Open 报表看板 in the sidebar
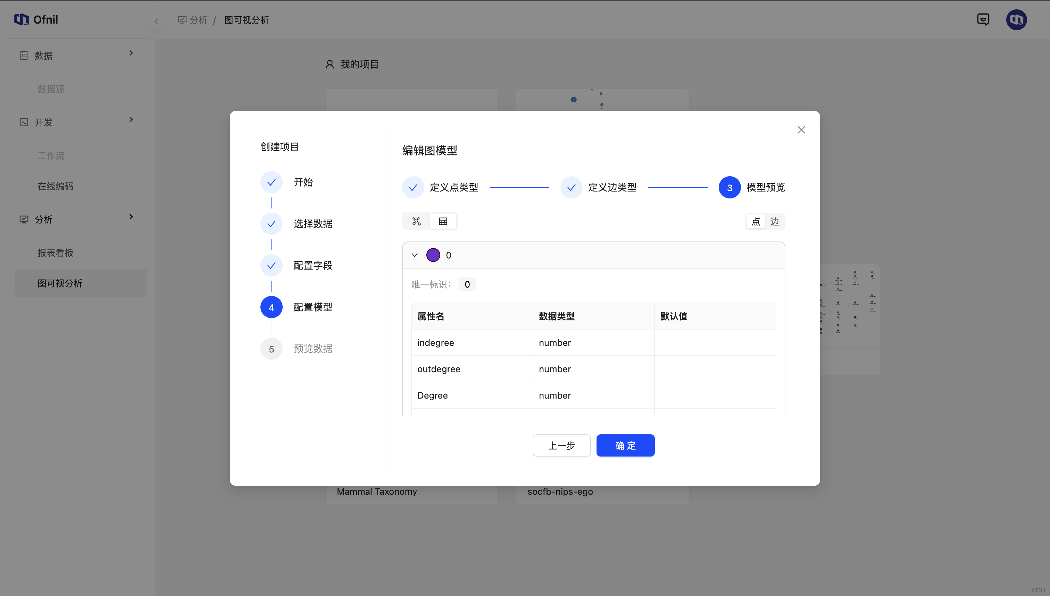Screen dimensions: 1050x596 pos(55,253)
